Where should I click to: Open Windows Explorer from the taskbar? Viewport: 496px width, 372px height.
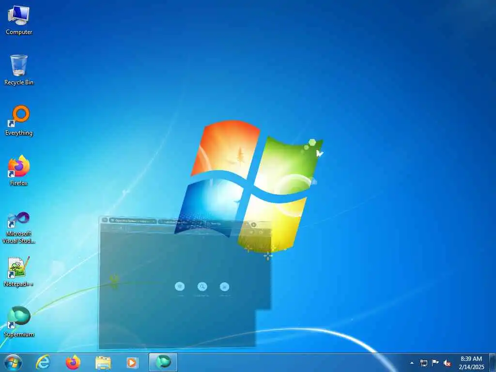[103, 362]
